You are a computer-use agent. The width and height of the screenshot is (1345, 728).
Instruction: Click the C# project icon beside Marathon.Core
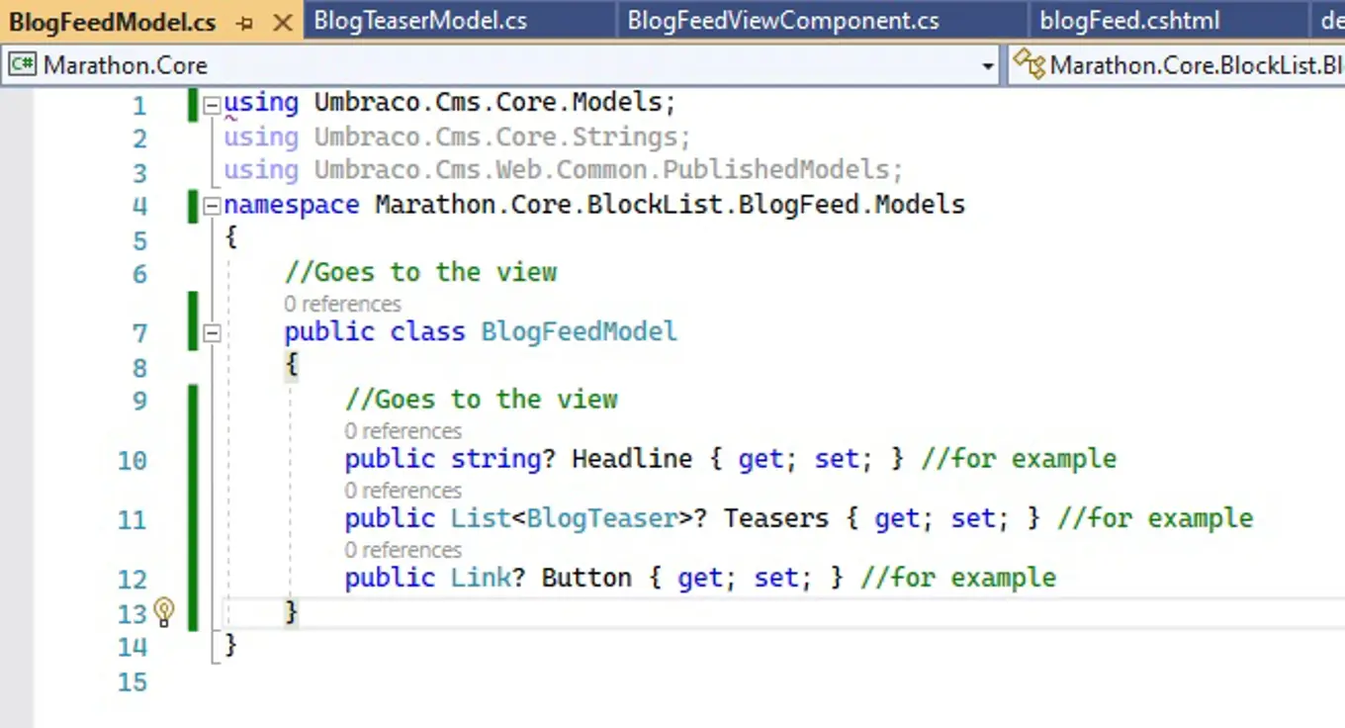22,66
